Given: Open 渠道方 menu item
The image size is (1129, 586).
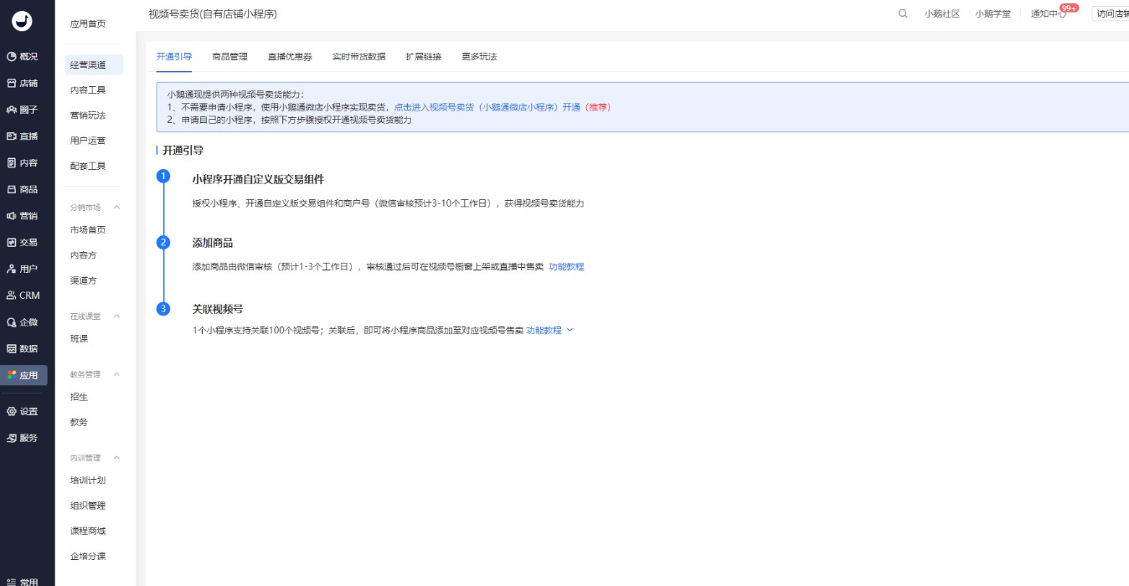Looking at the screenshot, I should tap(84, 280).
